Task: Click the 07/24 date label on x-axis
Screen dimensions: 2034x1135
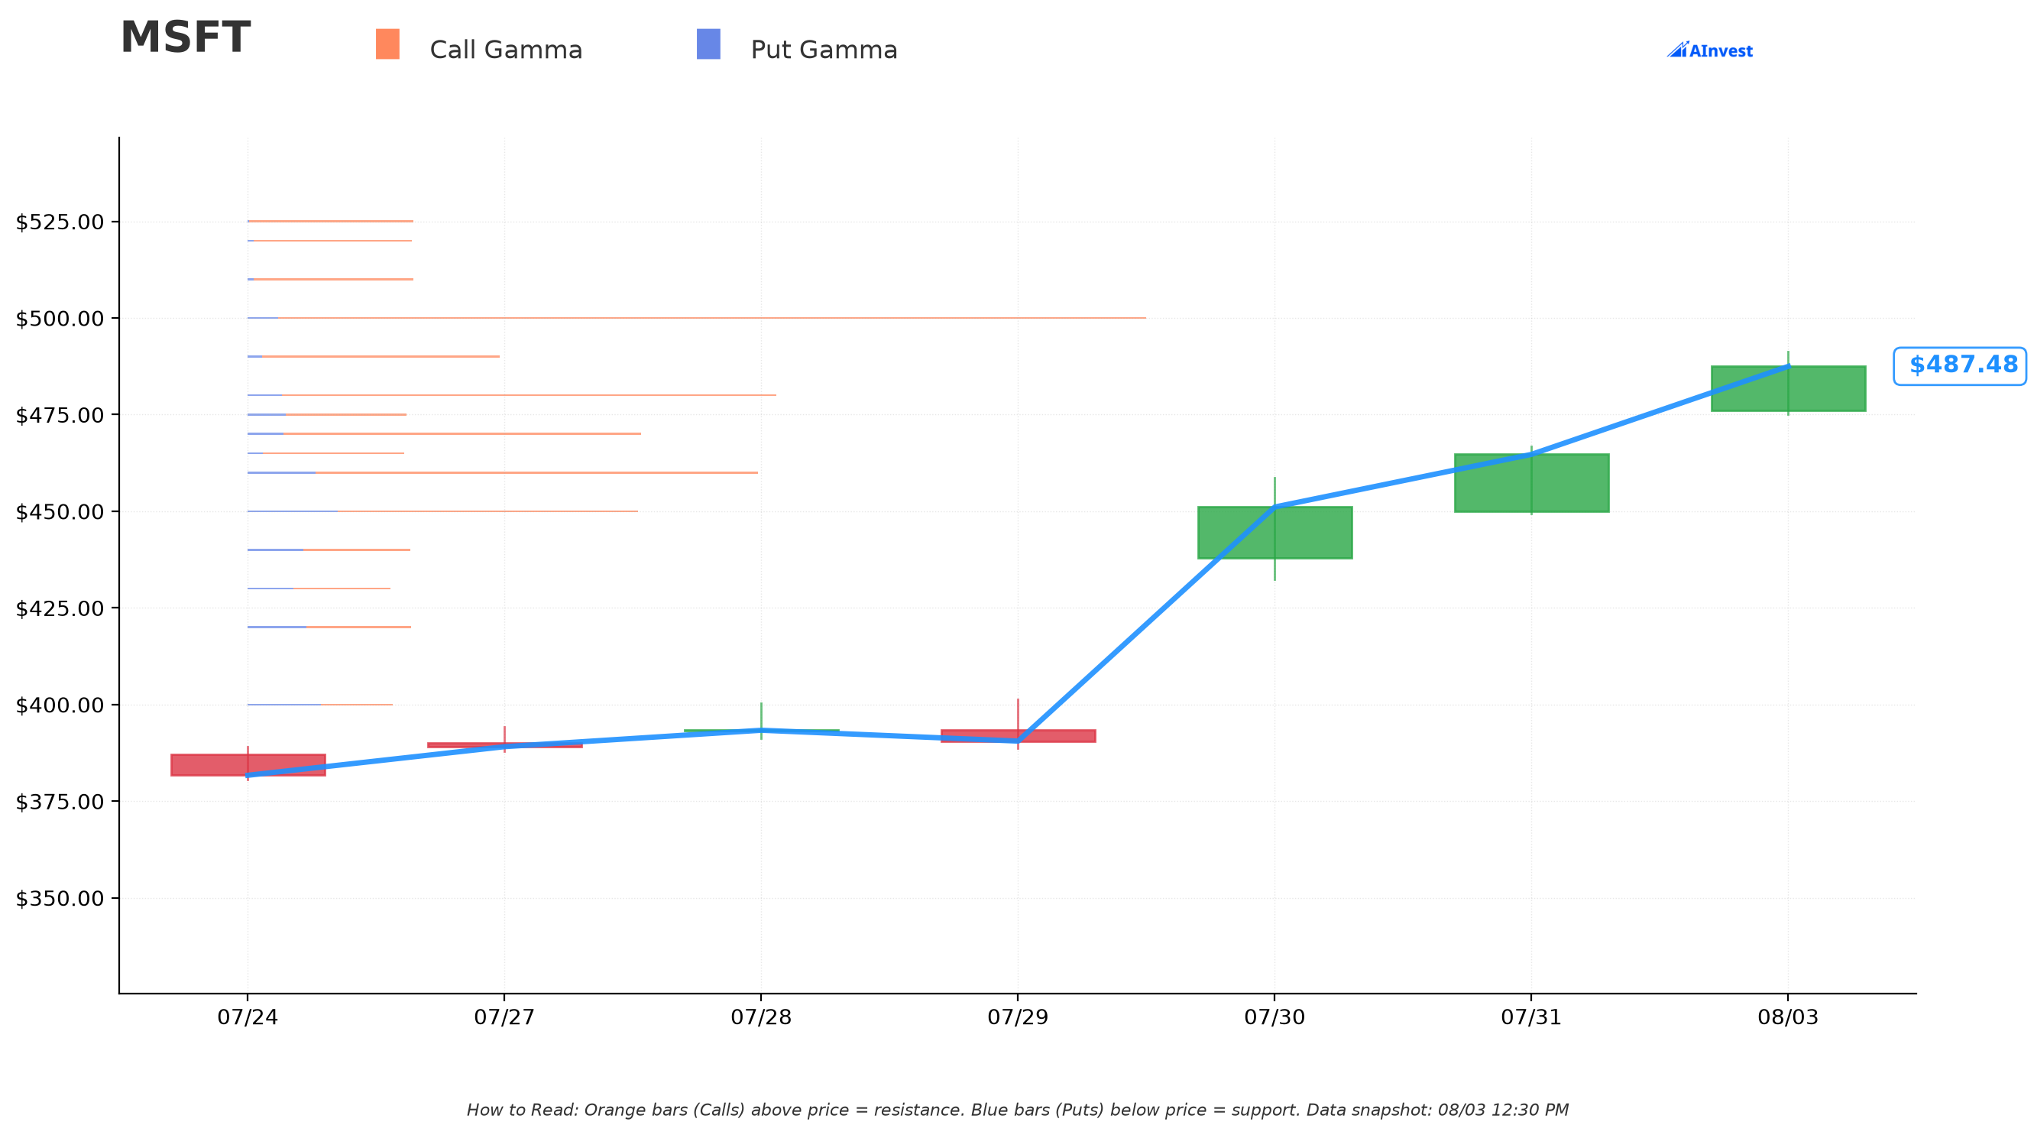Action: coord(248,1017)
